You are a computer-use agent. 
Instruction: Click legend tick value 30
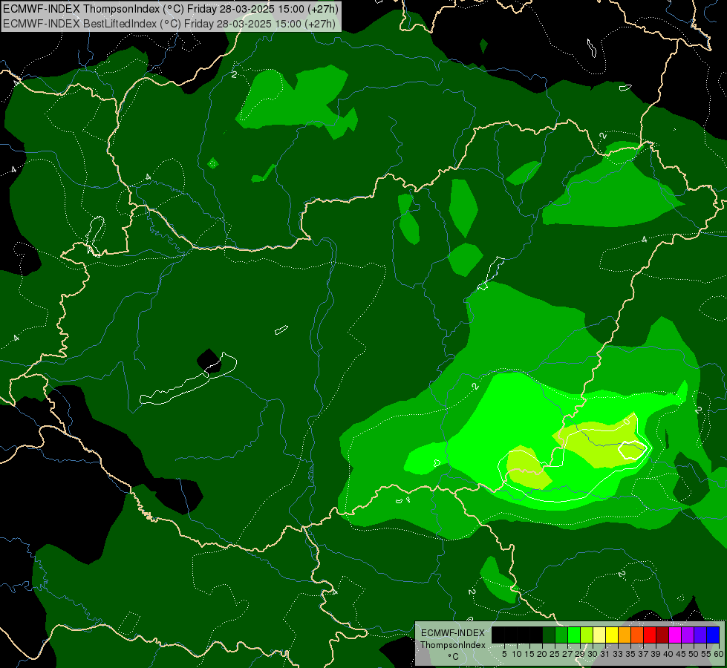pos(593,654)
